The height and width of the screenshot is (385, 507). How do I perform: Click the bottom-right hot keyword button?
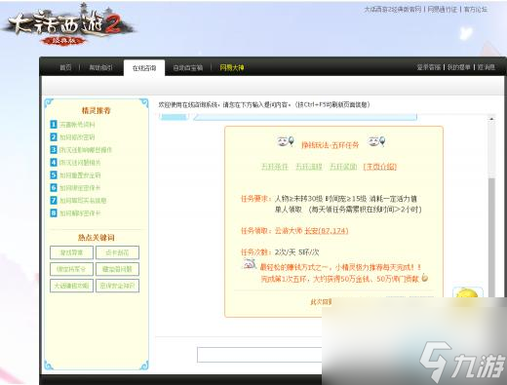(x=117, y=286)
